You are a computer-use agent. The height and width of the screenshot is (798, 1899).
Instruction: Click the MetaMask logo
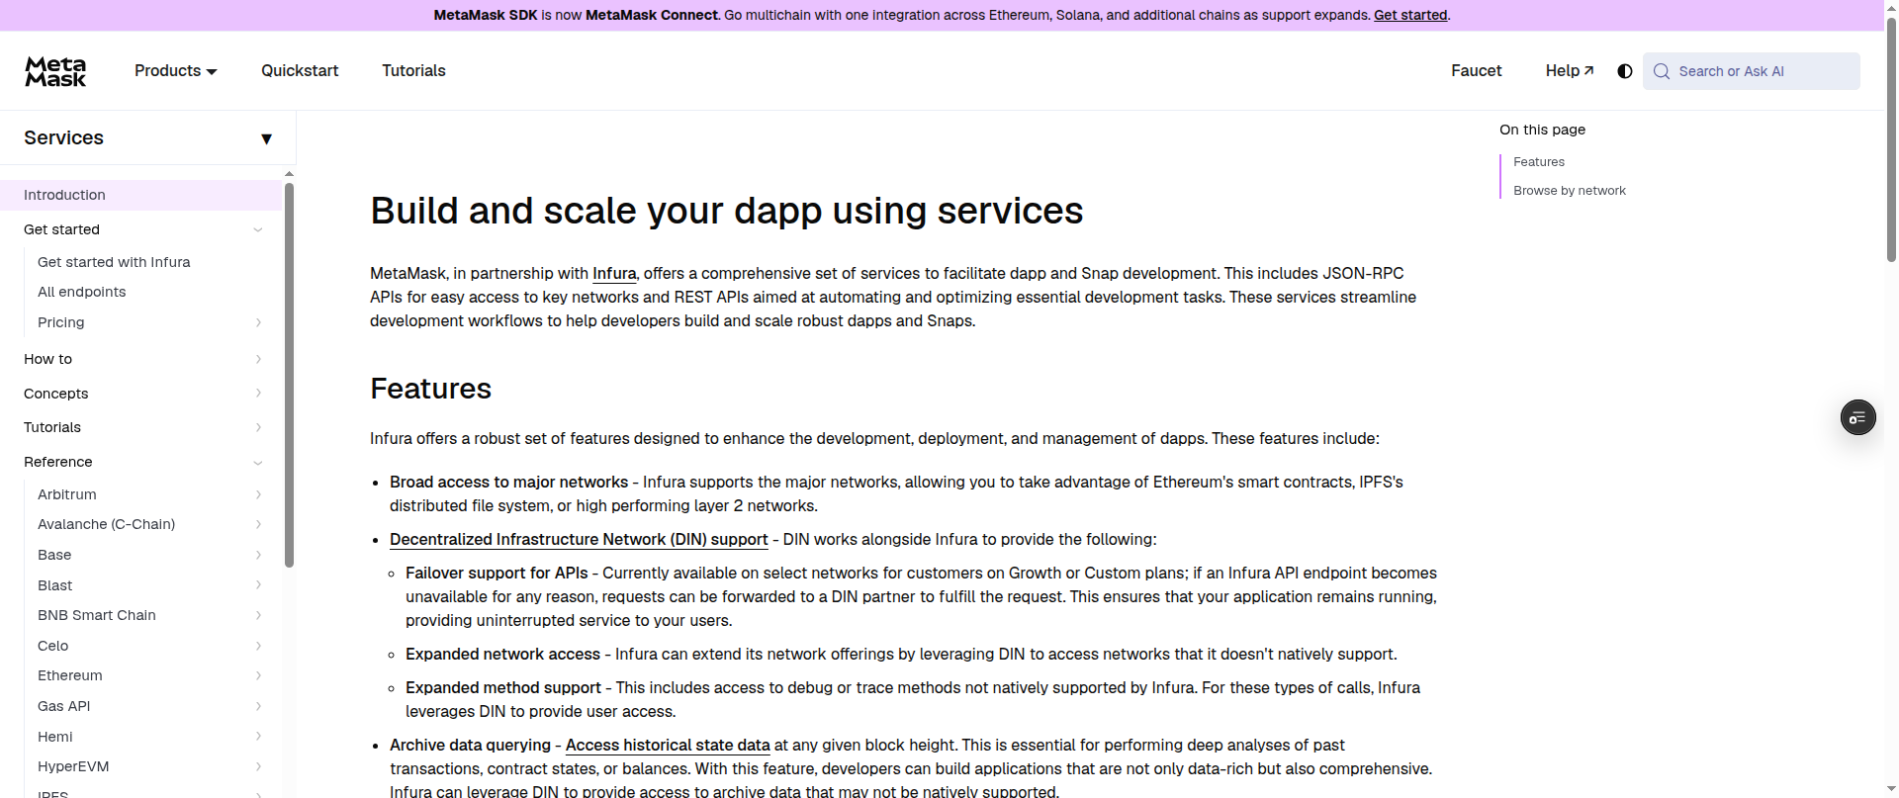tap(55, 71)
